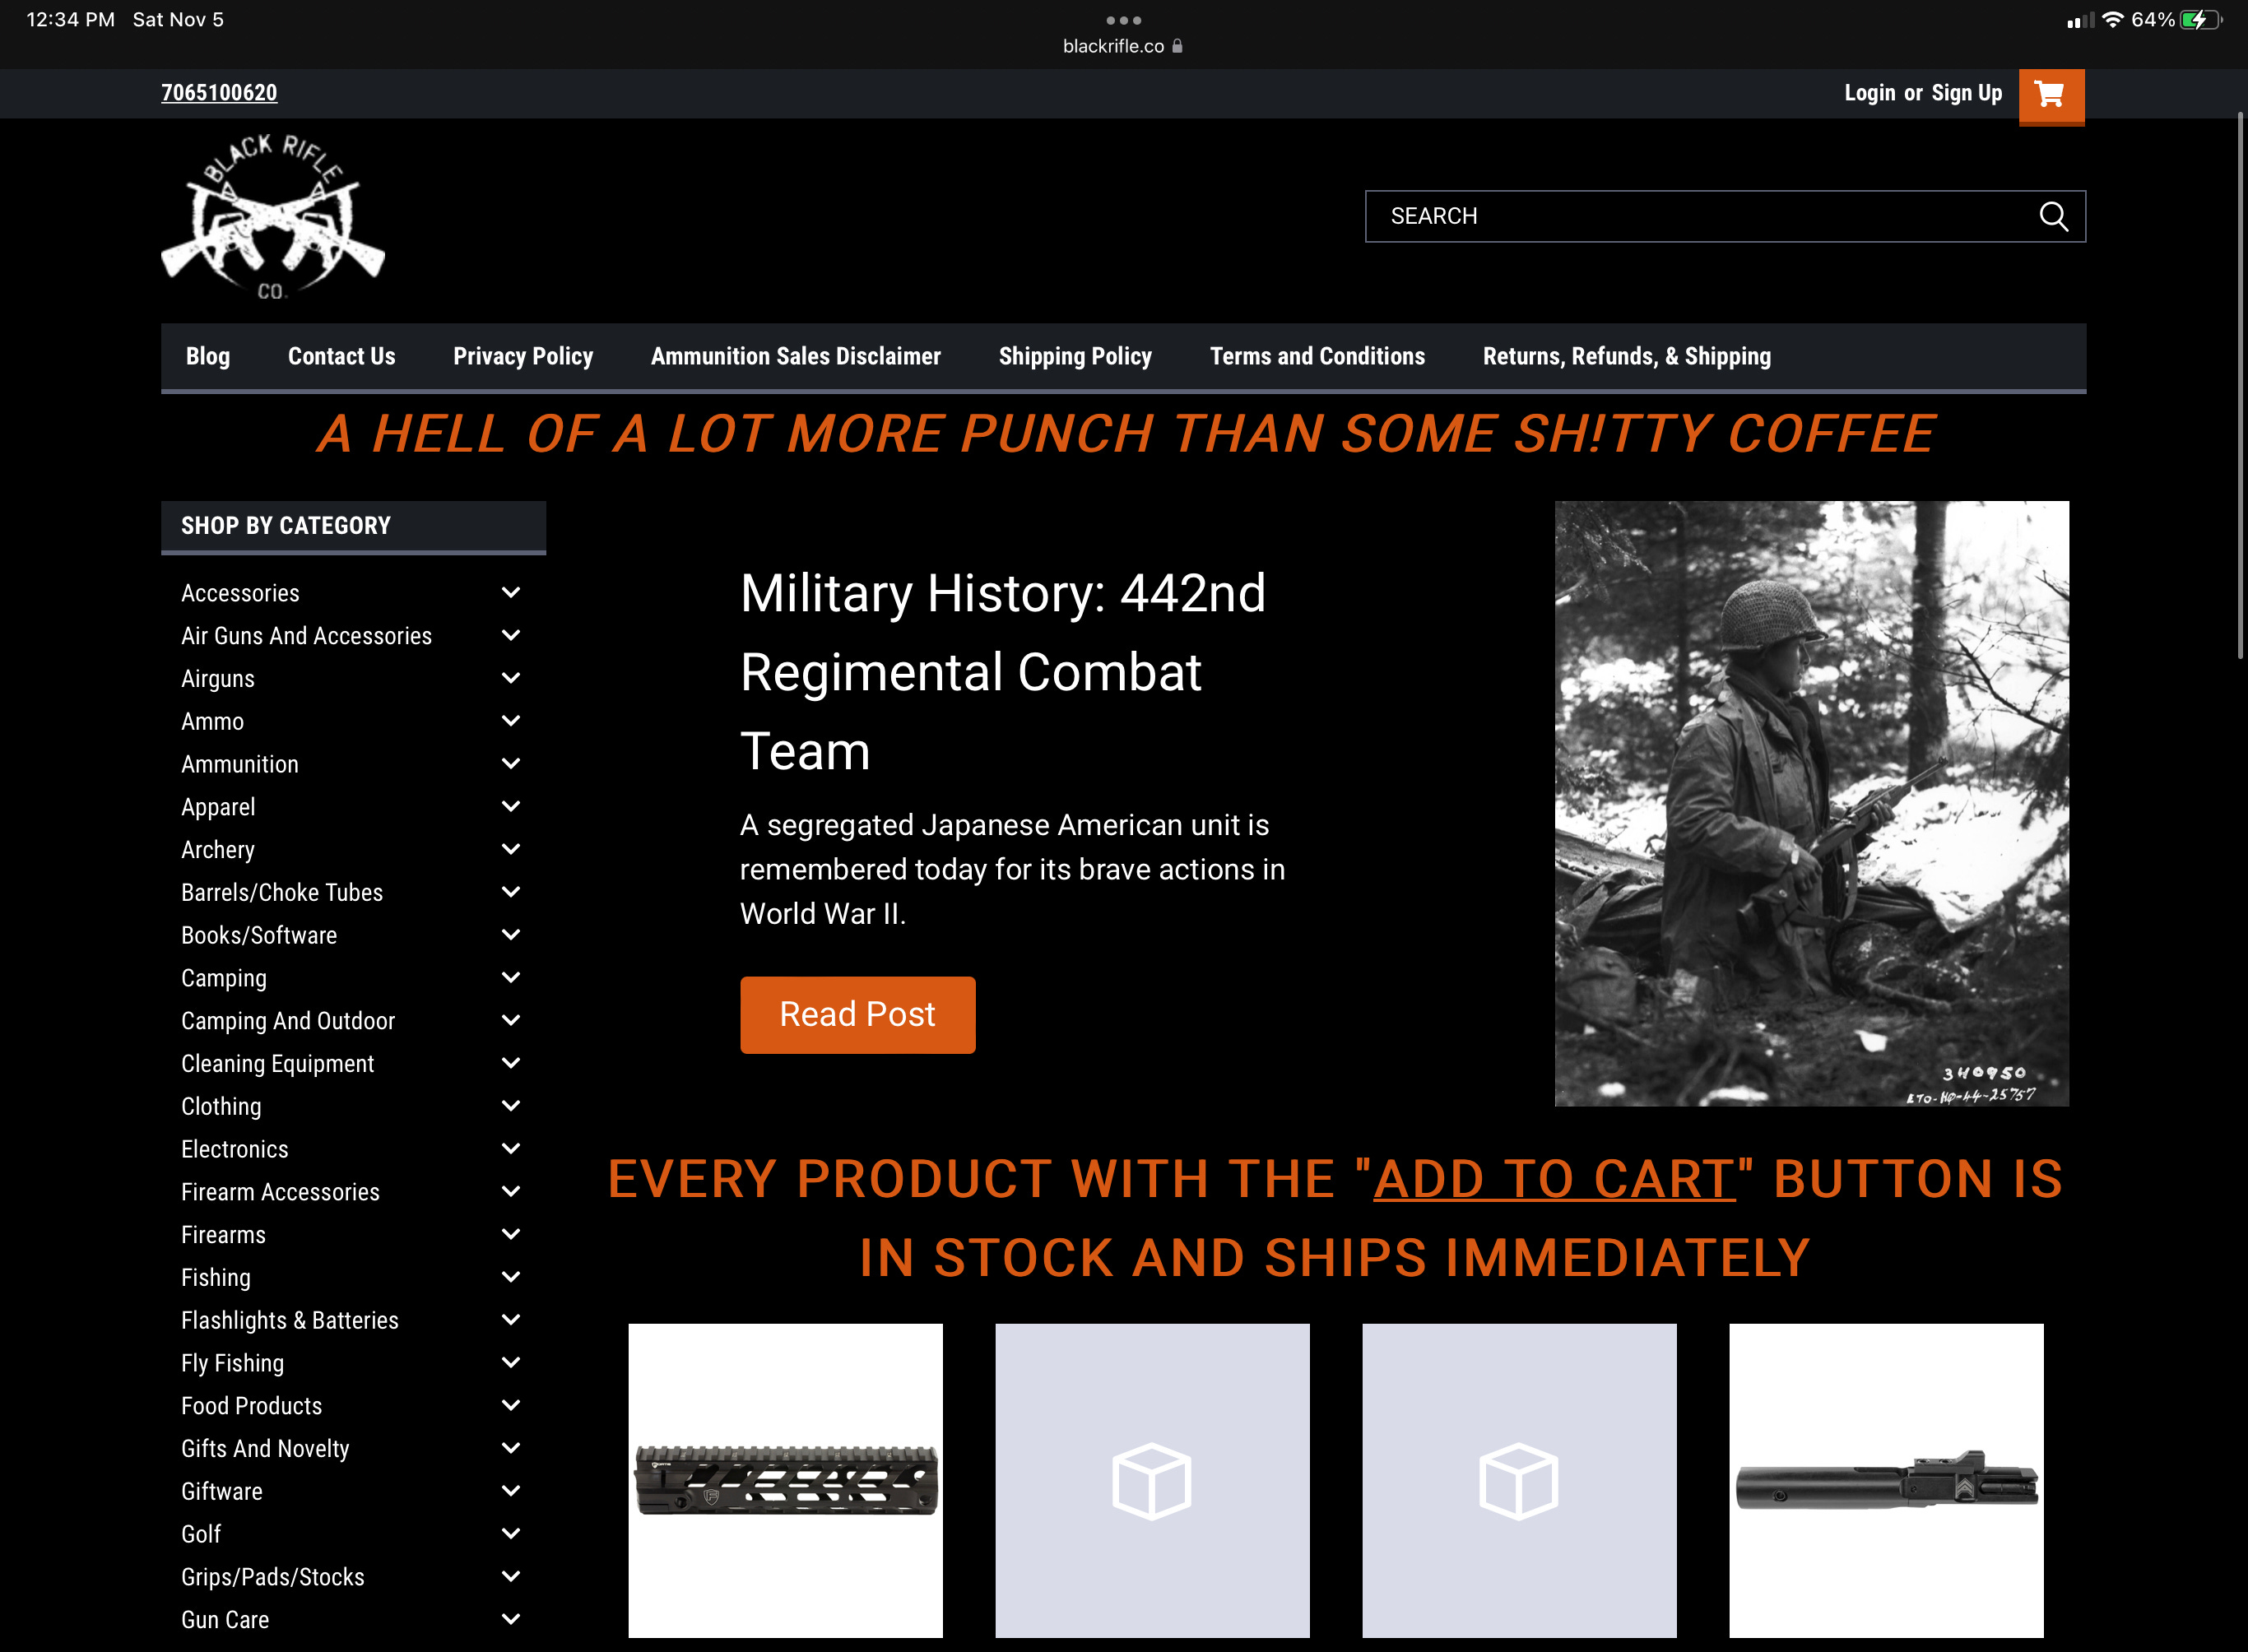Click the Login link
Viewport: 2248px width, 1652px height.
(x=1870, y=93)
